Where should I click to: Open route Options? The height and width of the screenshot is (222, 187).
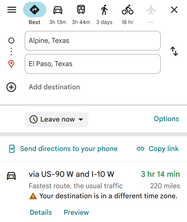166,119
